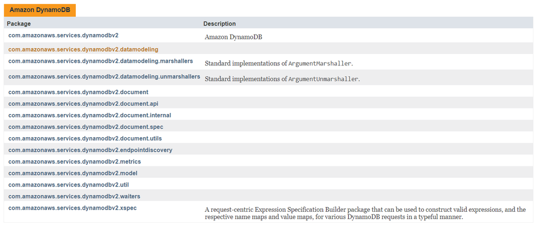Select the Amazon DynamoDB orange tab
The image size is (541, 227).
tap(41, 10)
